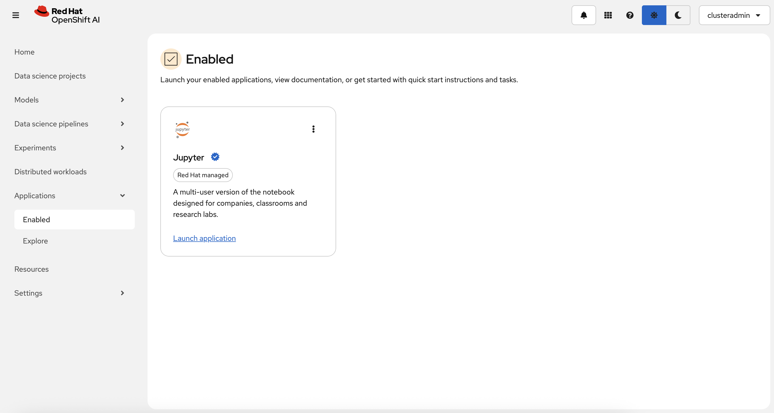
Task: Click the hamburger menu icon
Action: point(16,15)
